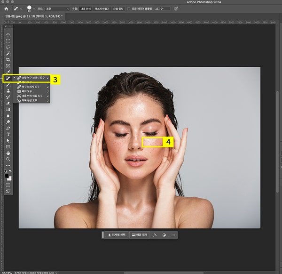Screen dimensions: 282x274
Task: Select the Move tool
Action: (8, 35)
